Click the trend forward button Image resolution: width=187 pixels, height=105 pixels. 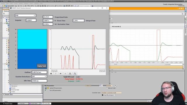pyautogui.click(x=65, y=73)
